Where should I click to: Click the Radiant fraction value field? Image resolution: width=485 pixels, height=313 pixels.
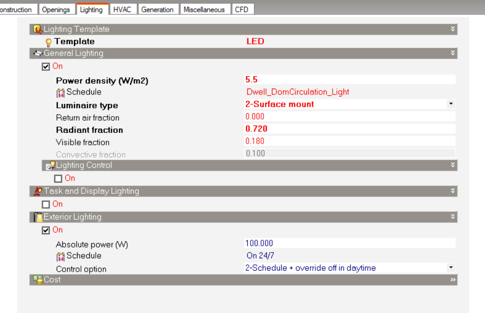(350, 129)
